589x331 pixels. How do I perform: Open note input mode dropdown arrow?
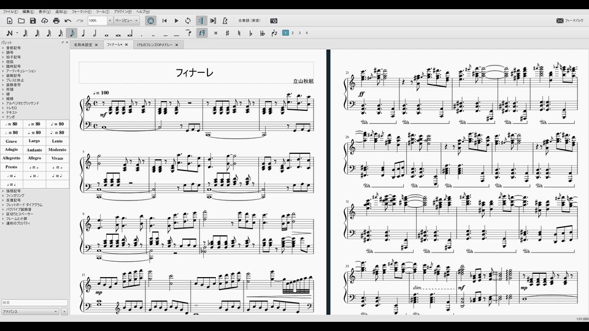tap(17, 33)
